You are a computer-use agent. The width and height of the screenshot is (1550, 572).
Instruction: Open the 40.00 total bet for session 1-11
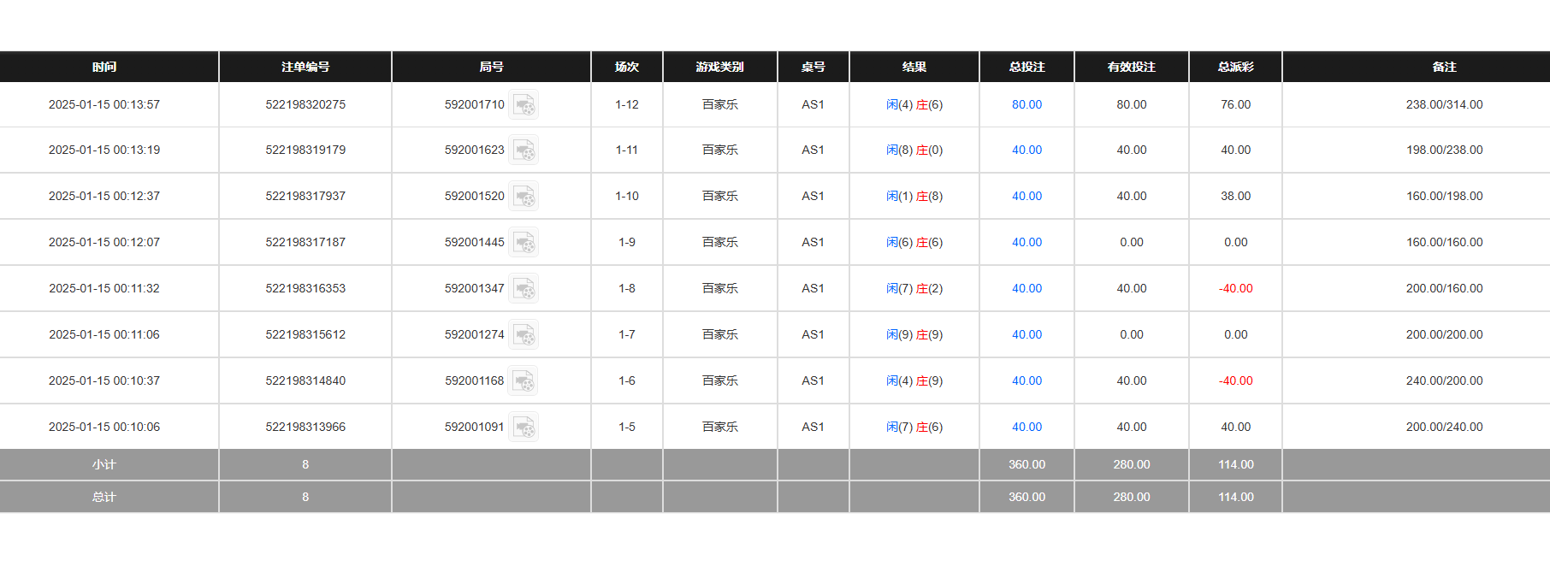point(1026,150)
